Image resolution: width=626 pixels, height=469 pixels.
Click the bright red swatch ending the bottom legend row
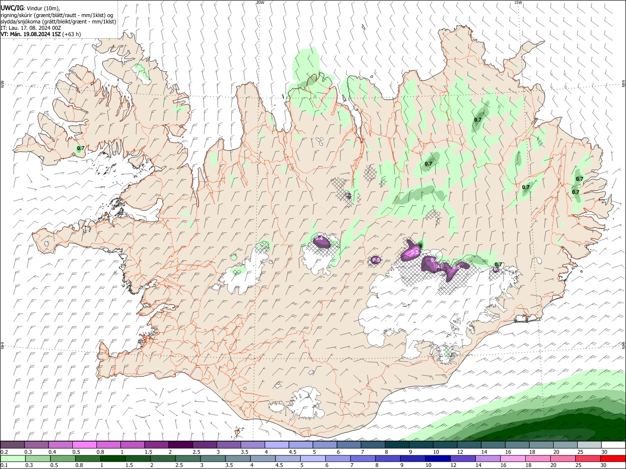[x=613, y=458]
